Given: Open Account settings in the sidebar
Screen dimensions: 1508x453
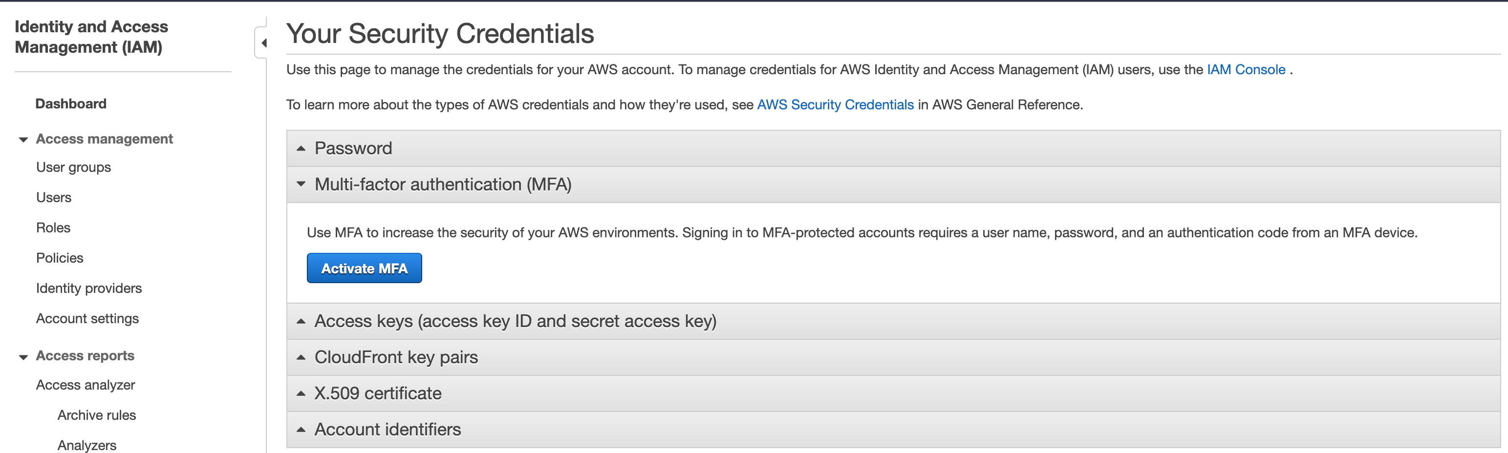Looking at the screenshot, I should coord(87,319).
